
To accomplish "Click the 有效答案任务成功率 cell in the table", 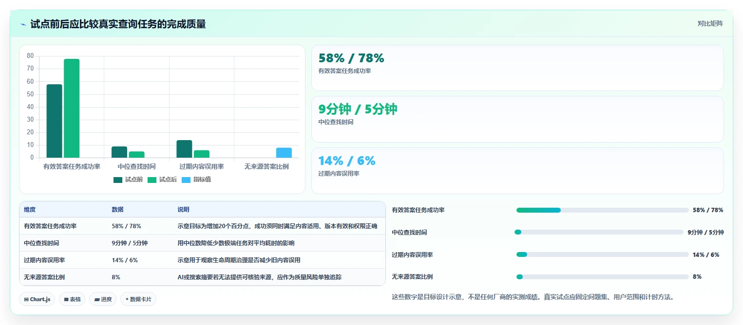I will click(x=50, y=226).
